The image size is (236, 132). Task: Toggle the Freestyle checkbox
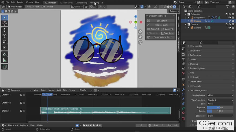click(190, 86)
